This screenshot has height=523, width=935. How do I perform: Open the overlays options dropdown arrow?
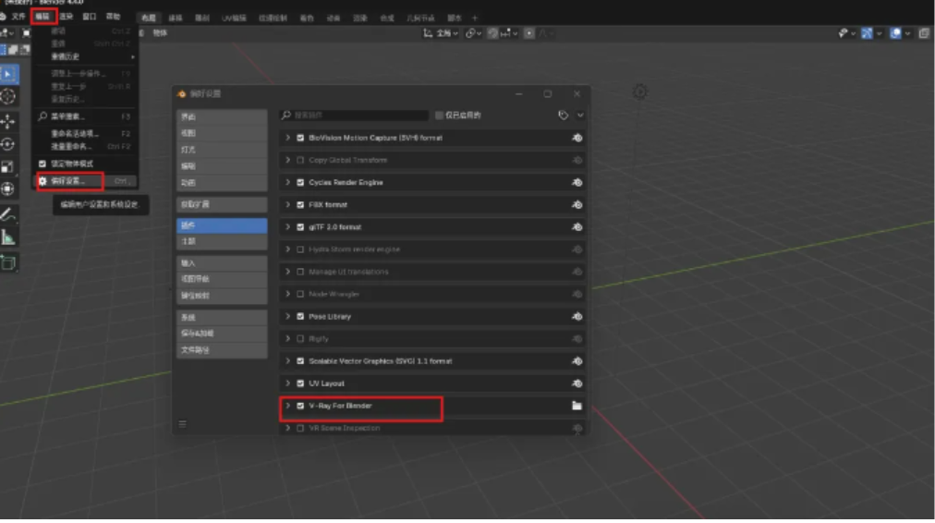(x=907, y=33)
